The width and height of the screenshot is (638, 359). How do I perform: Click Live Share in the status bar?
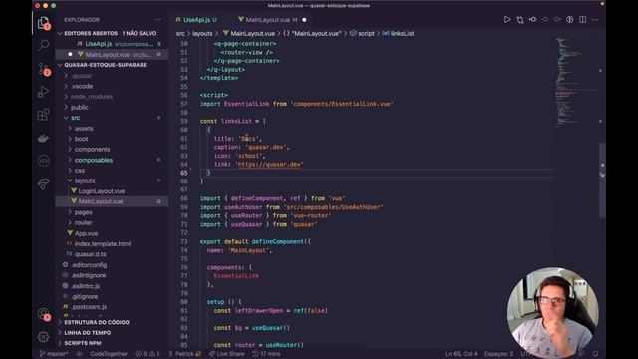point(227,354)
